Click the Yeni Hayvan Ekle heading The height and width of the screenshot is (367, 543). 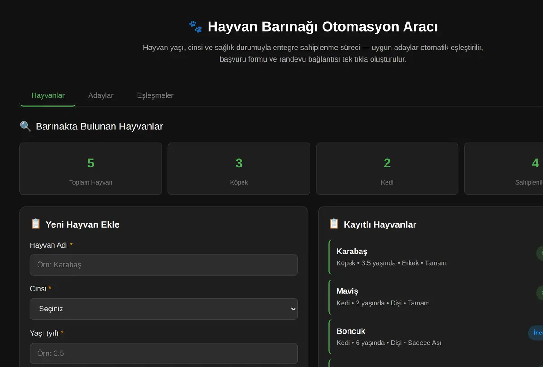tap(82, 224)
